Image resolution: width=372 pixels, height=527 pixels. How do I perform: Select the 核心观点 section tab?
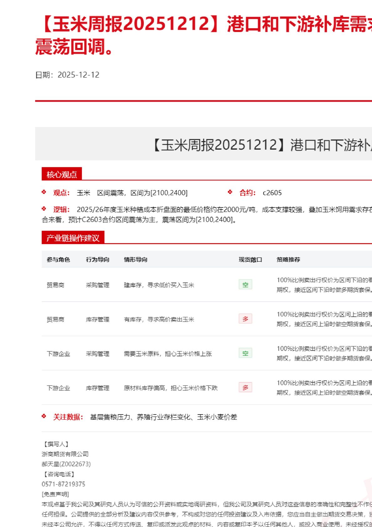(62, 174)
